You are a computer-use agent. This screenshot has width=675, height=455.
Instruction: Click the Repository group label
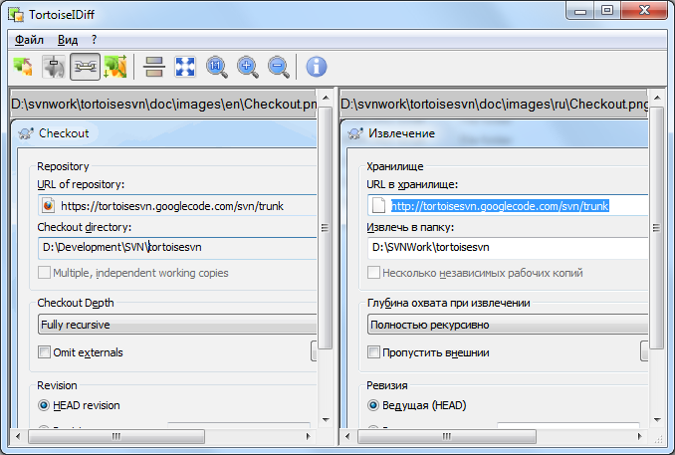[63, 166]
